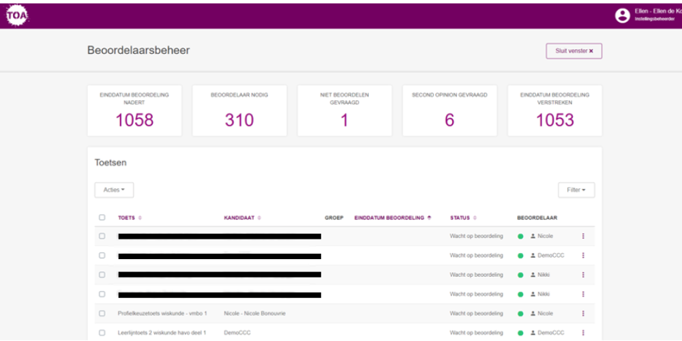This screenshot has width=682, height=341.
Task: Click the Profielkeuzetoets wiskunde - vmbo 1 toets name
Action: point(162,313)
